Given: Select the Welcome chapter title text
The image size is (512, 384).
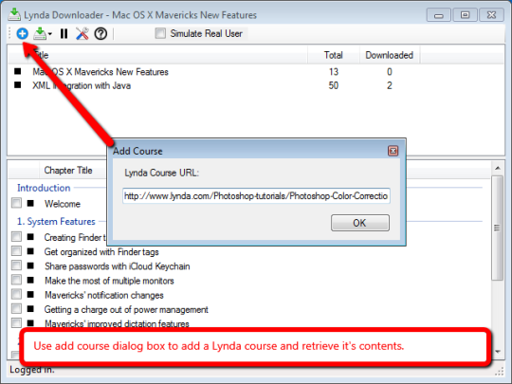Looking at the screenshot, I should (x=63, y=204).
